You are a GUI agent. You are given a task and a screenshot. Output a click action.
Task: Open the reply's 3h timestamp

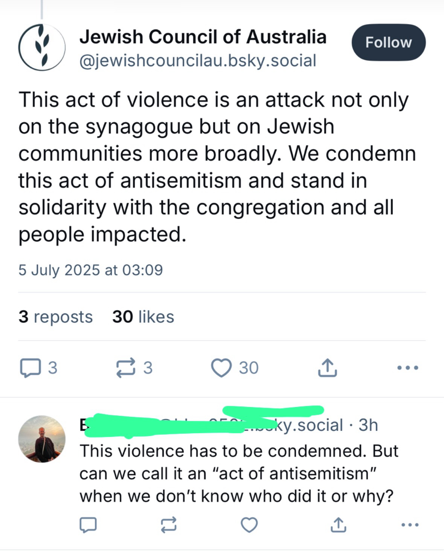point(368,425)
